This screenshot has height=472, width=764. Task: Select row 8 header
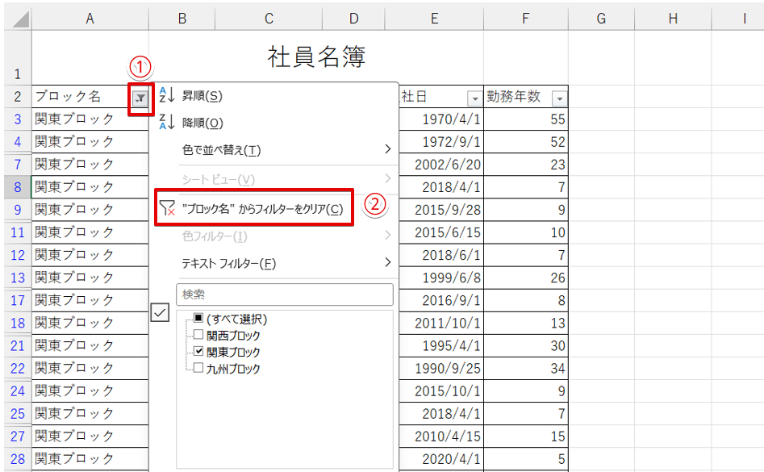click(x=17, y=187)
